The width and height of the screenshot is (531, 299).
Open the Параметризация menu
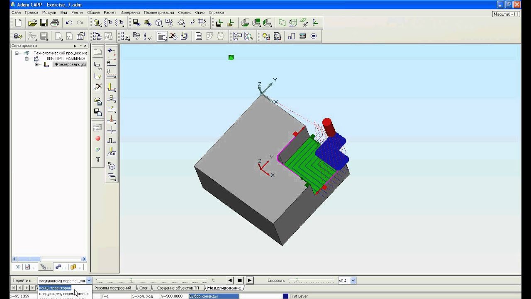click(159, 12)
